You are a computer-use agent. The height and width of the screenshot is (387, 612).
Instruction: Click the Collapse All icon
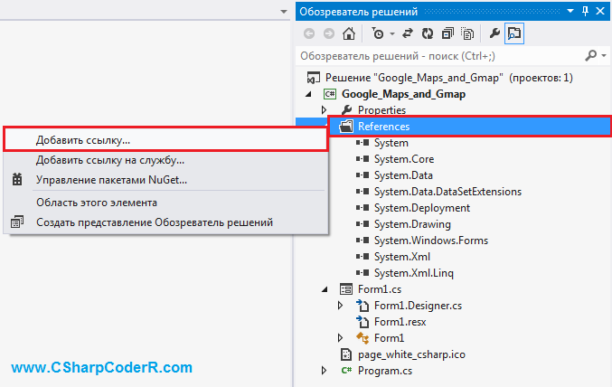click(447, 33)
